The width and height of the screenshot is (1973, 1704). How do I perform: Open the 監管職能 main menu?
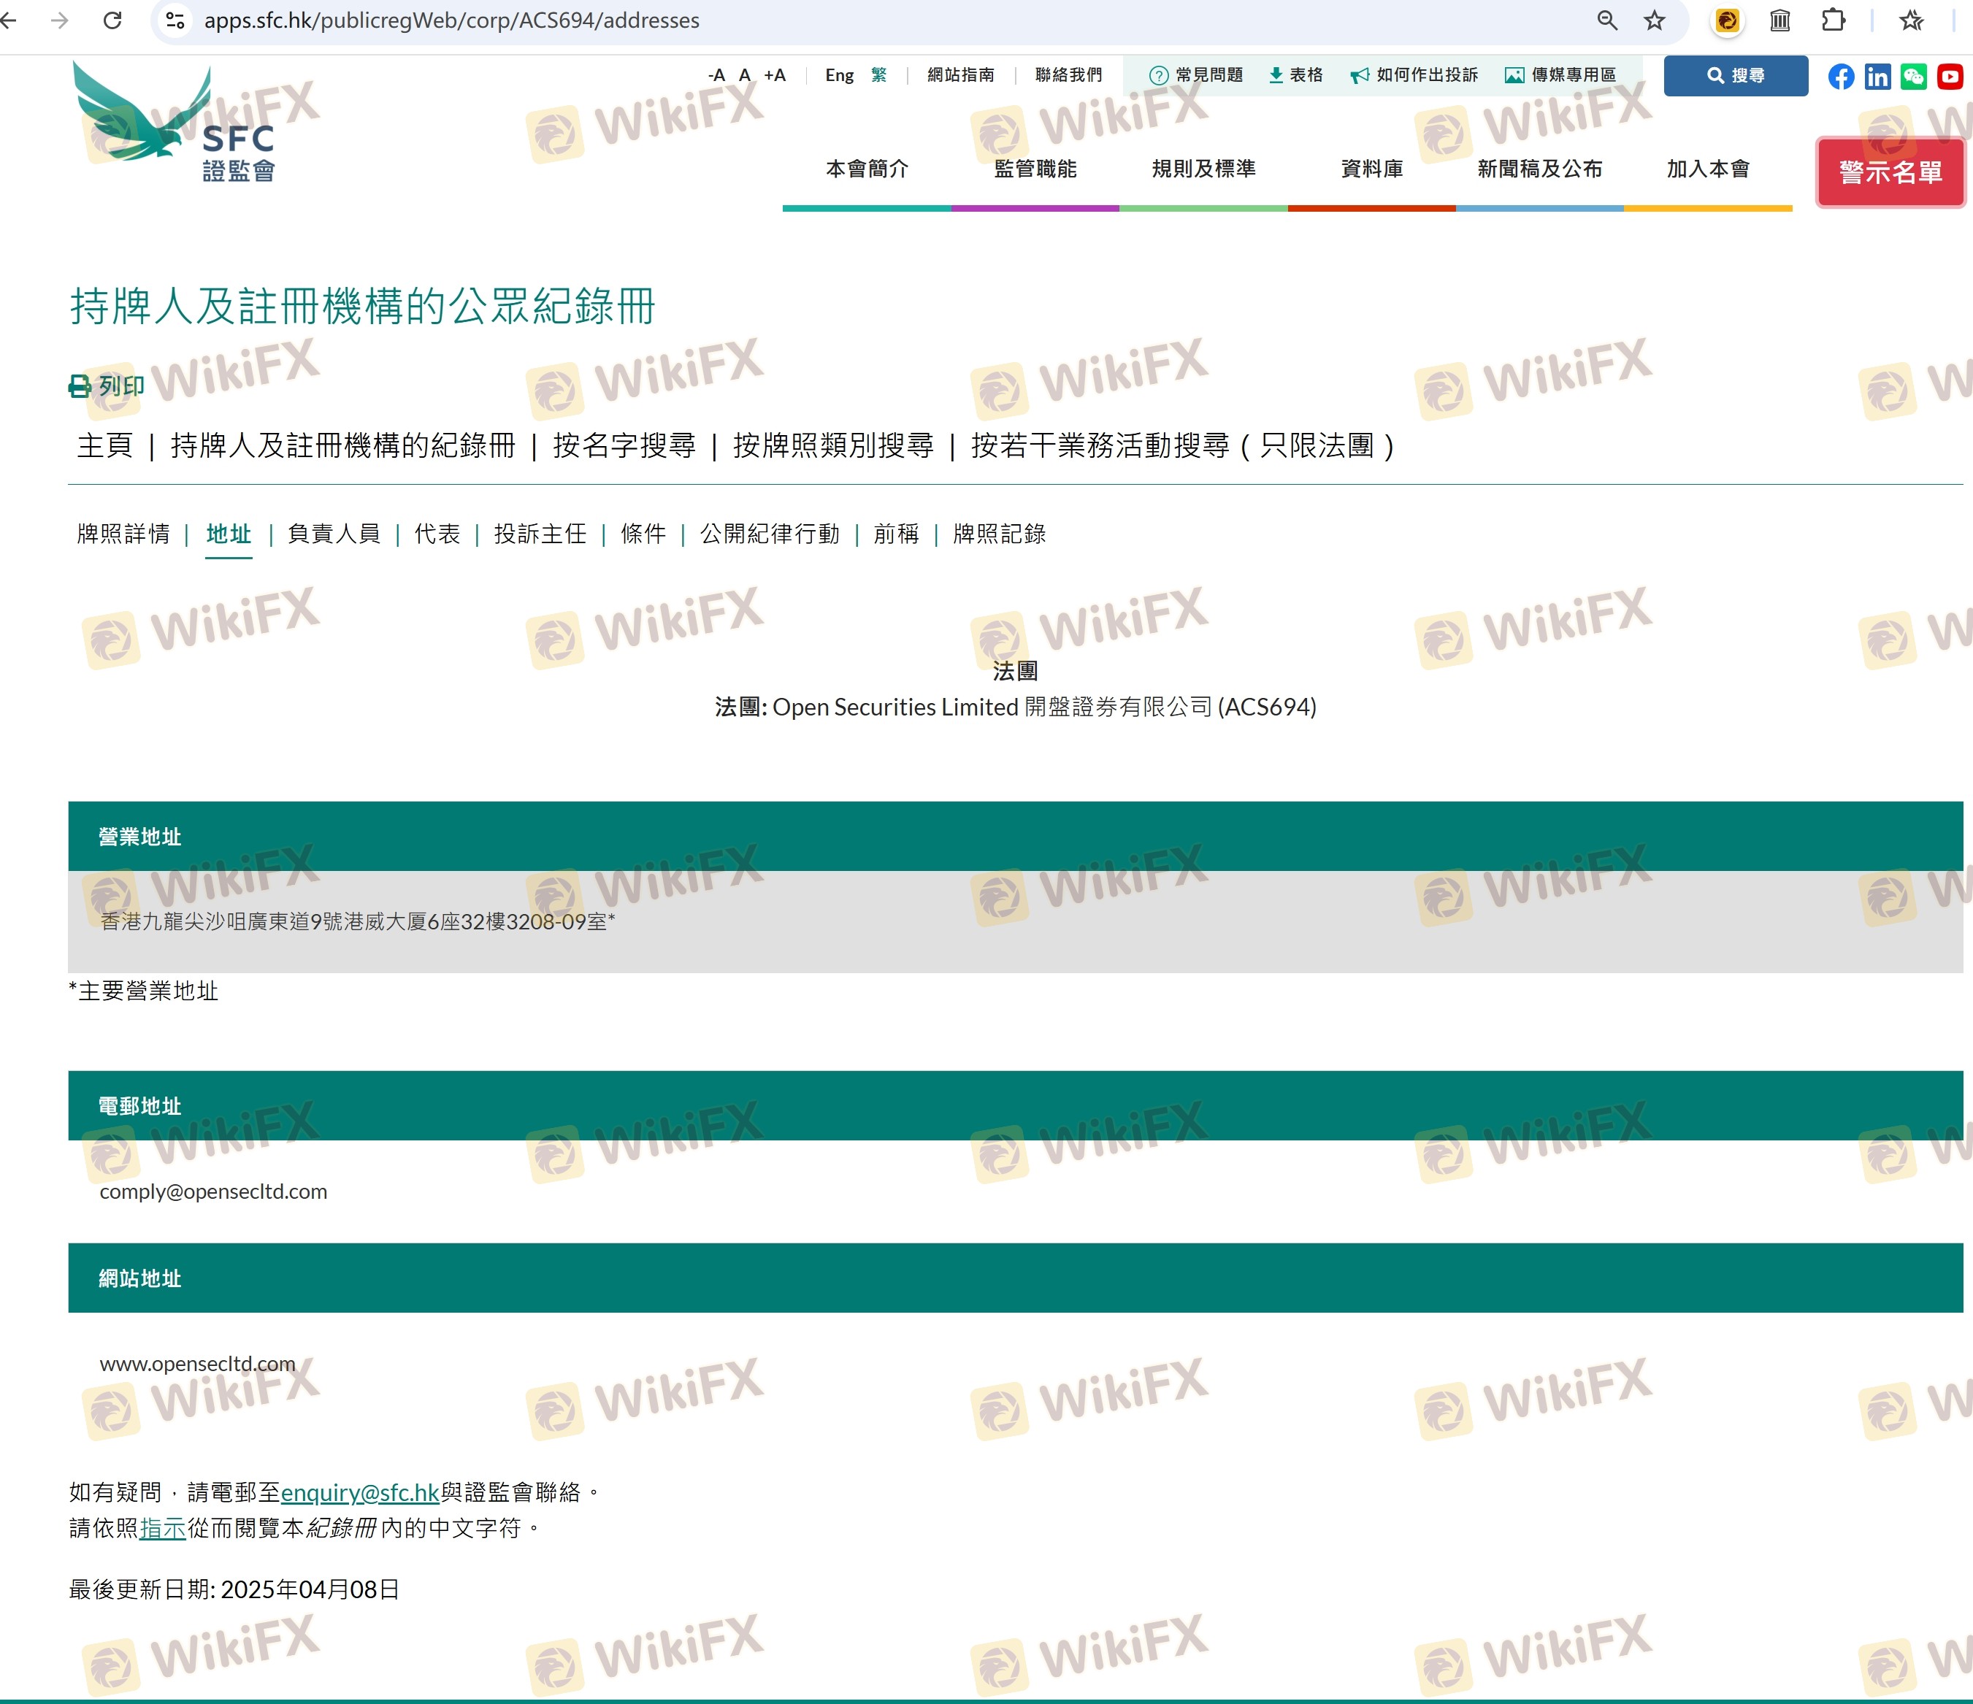pos(1035,169)
